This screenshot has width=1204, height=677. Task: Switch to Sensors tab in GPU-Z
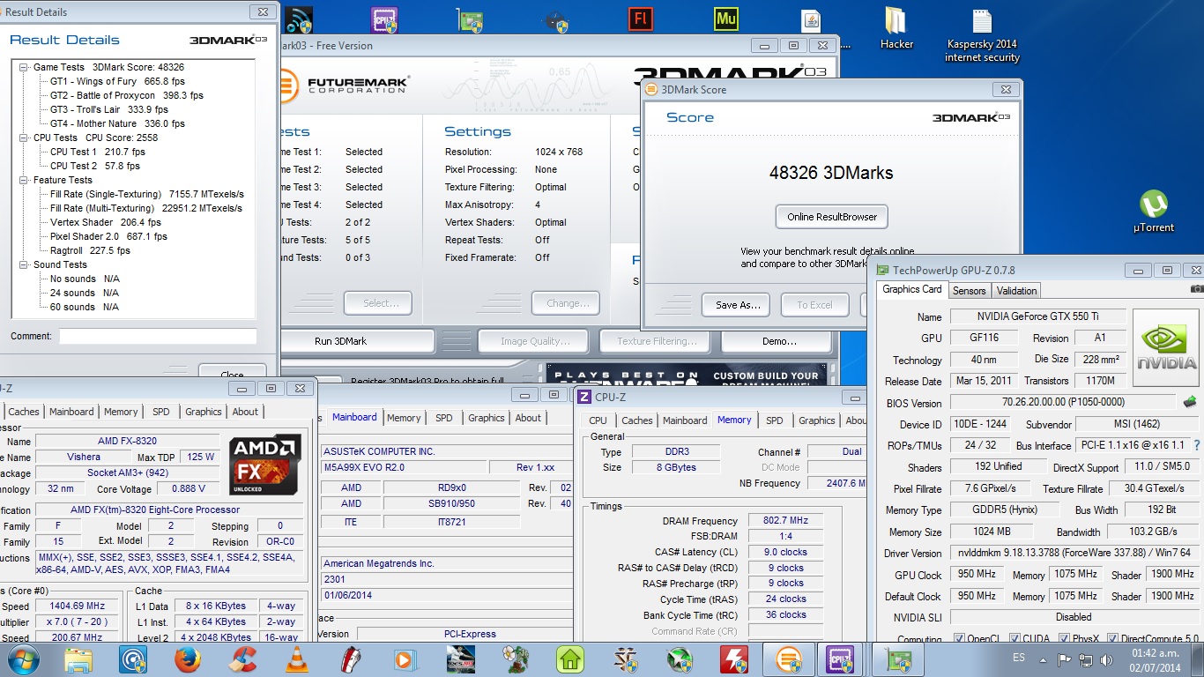[970, 290]
